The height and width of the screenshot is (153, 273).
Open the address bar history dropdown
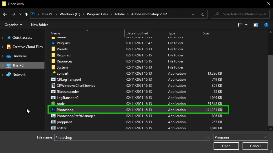click(x=193, y=14)
